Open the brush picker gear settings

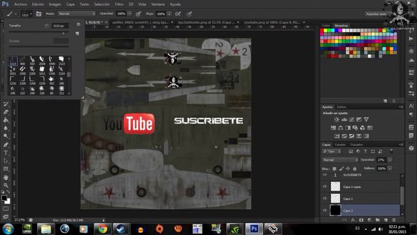pyautogui.click(x=78, y=25)
